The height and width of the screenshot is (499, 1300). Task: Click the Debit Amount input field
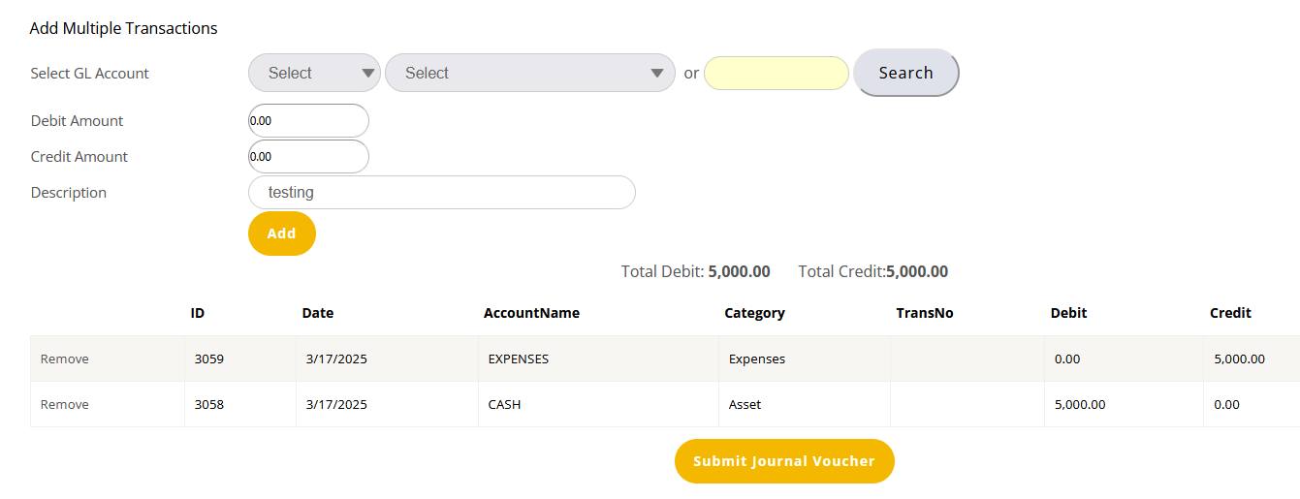[308, 121]
